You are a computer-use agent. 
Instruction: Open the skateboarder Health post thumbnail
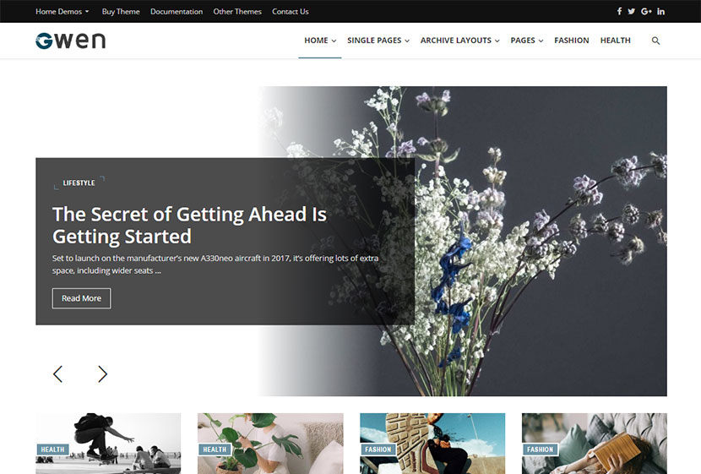click(x=108, y=443)
